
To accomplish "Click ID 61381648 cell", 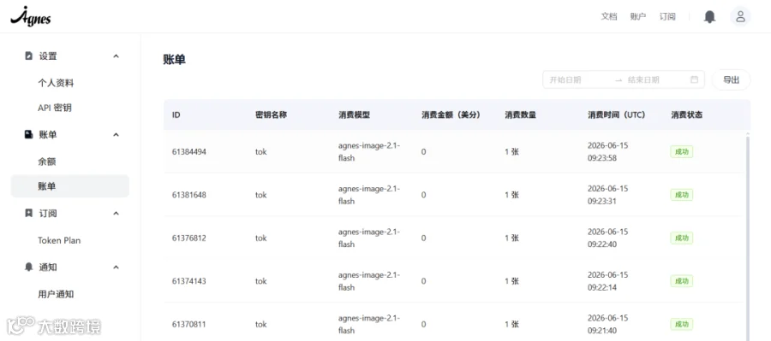I will (188, 195).
